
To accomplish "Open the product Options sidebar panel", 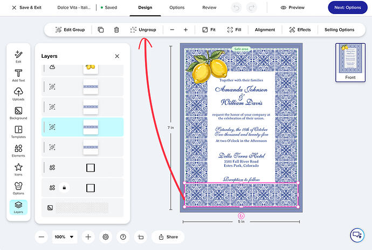I will [18, 188].
